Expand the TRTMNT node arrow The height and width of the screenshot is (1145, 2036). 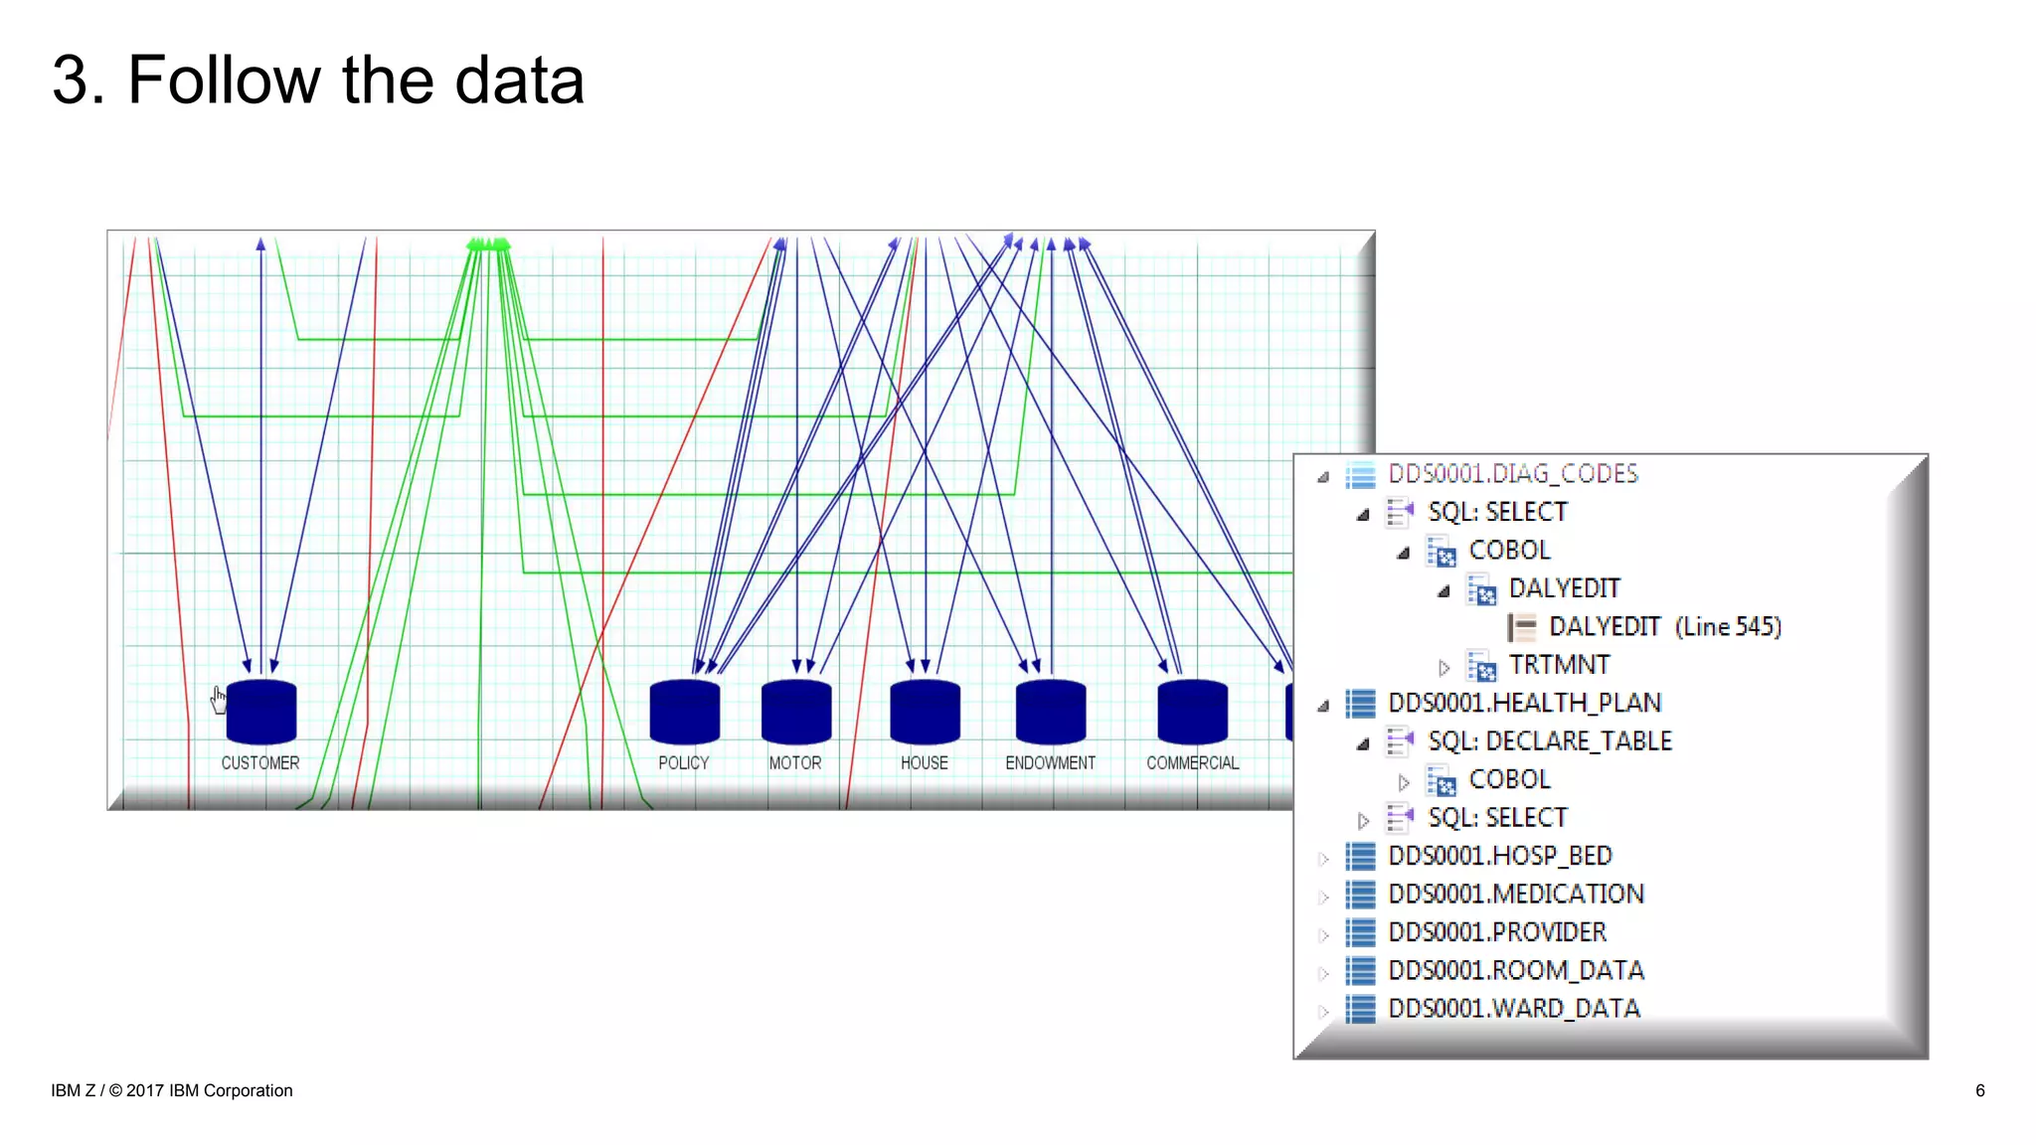pyautogui.click(x=1444, y=668)
